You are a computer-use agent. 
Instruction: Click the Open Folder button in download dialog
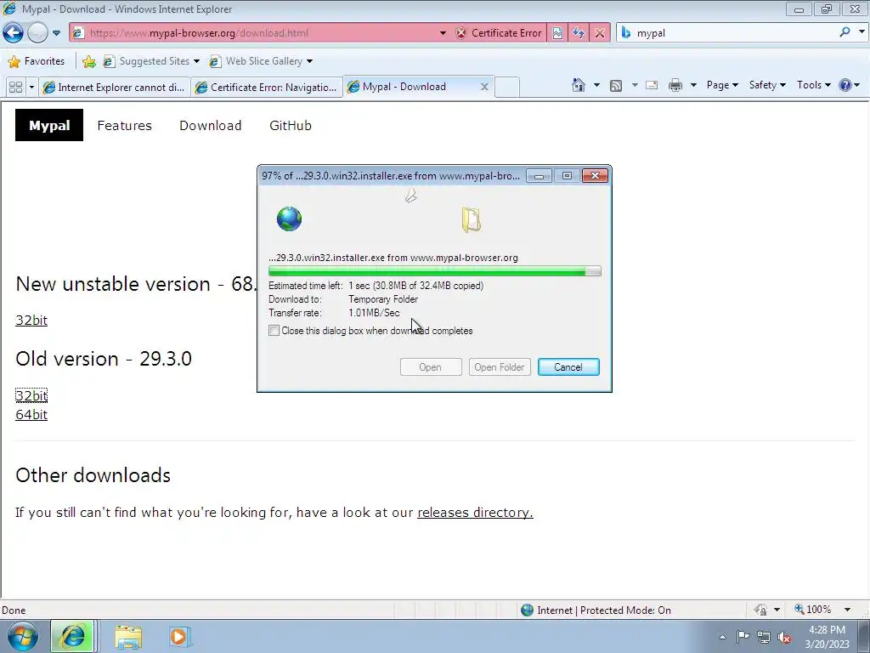click(x=499, y=367)
